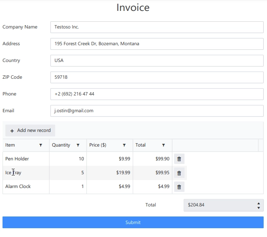Focus the ZIP Code input field
The image size is (267, 237).
click(x=157, y=77)
